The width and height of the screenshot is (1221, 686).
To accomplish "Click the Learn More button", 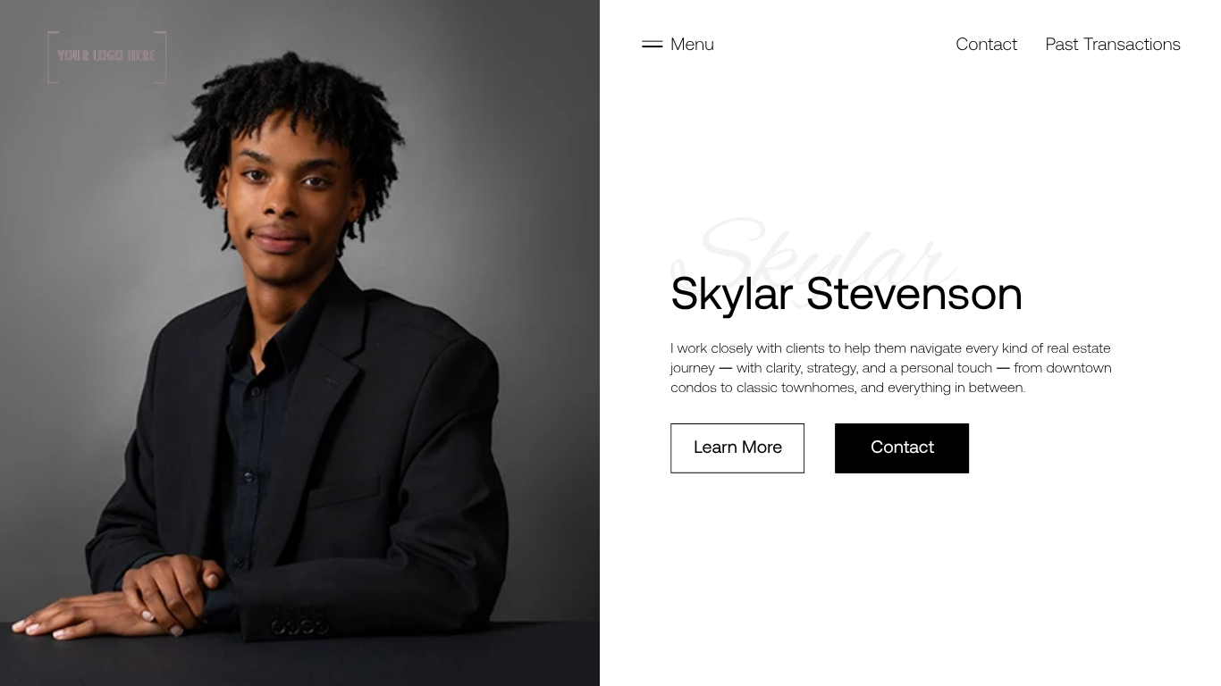I will 737,448.
